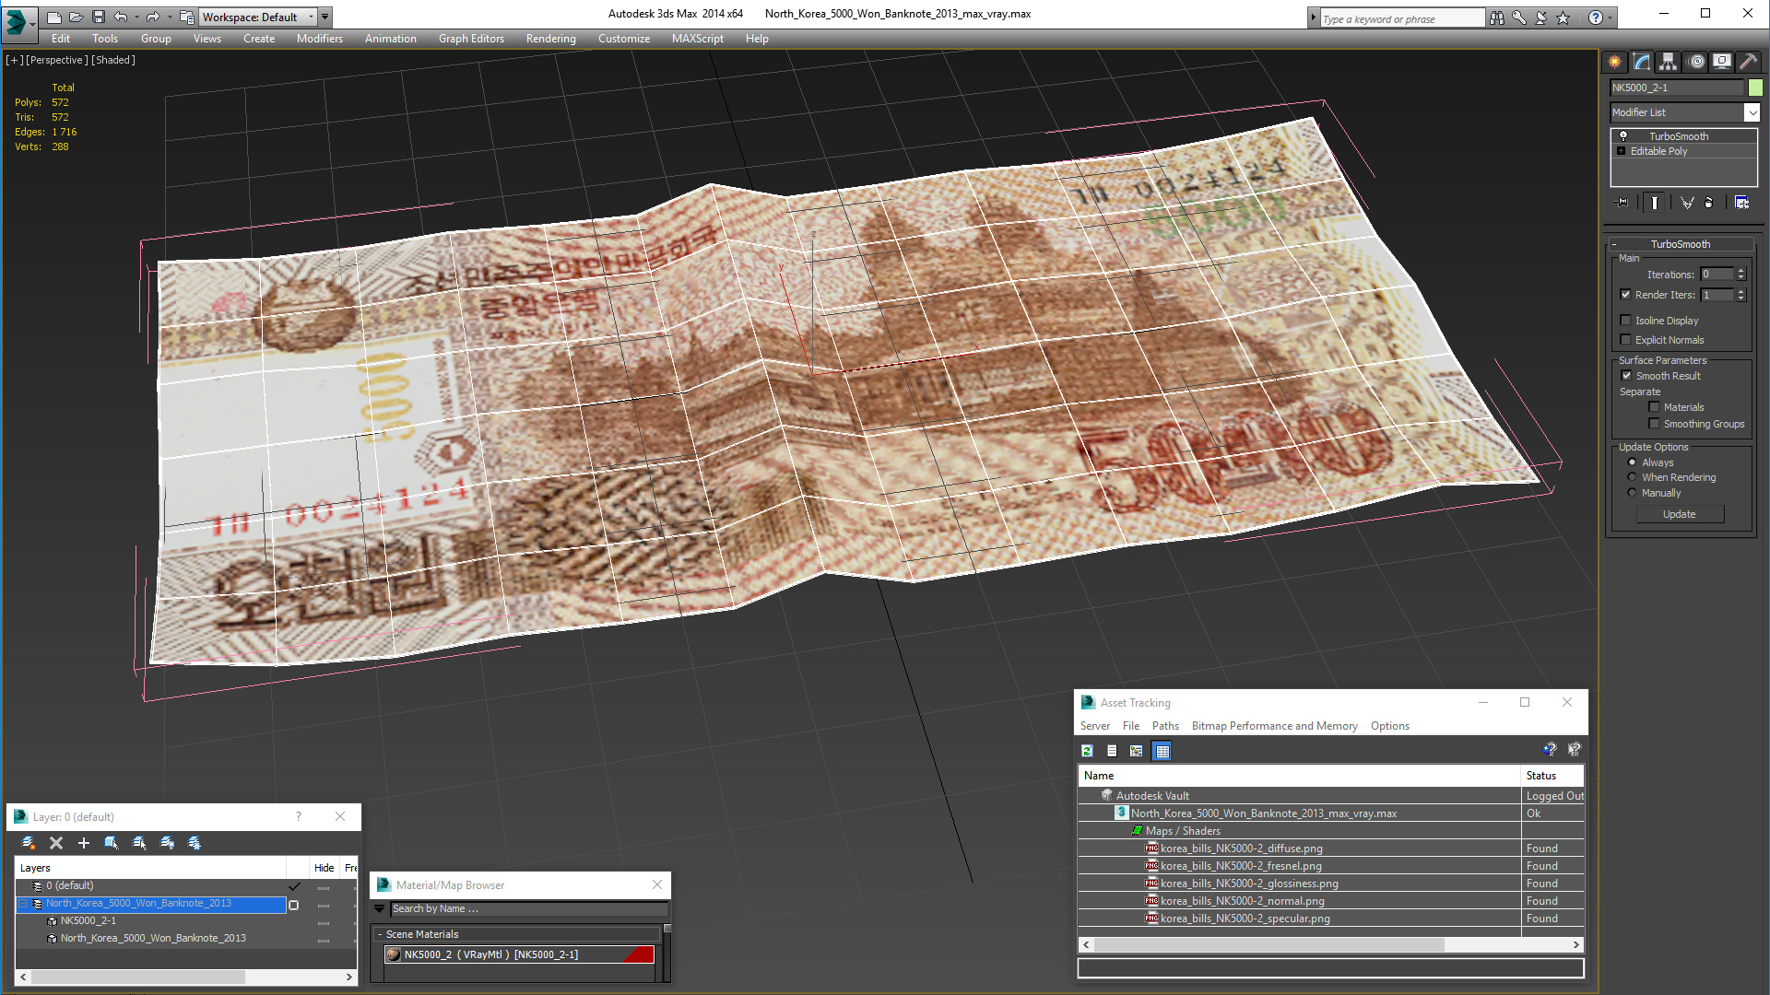Click Hide/Unhide All Layers icon
The image size is (1770, 995).
tap(167, 843)
